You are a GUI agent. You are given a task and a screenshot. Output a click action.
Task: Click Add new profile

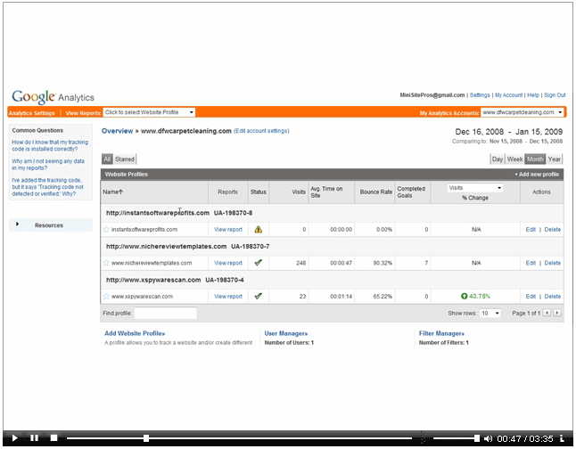click(x=537, y=175)
